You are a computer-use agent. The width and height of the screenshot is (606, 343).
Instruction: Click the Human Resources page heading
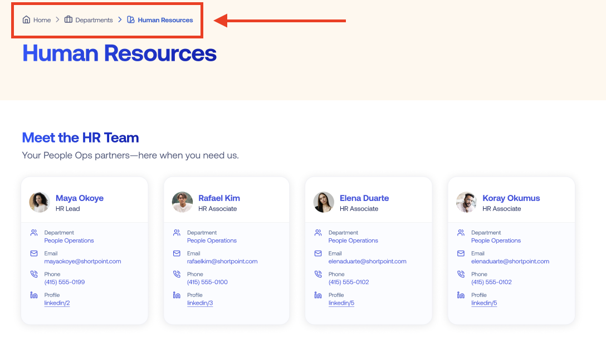point(119,53)
